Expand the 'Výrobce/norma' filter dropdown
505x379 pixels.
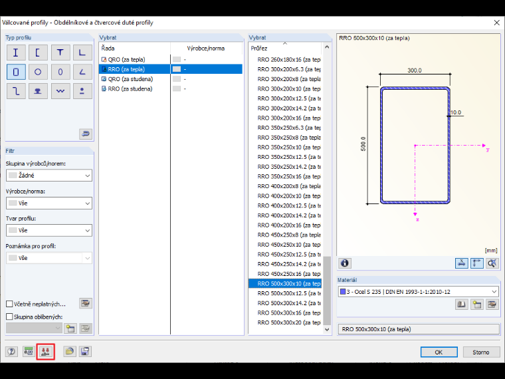click(49, 203)
